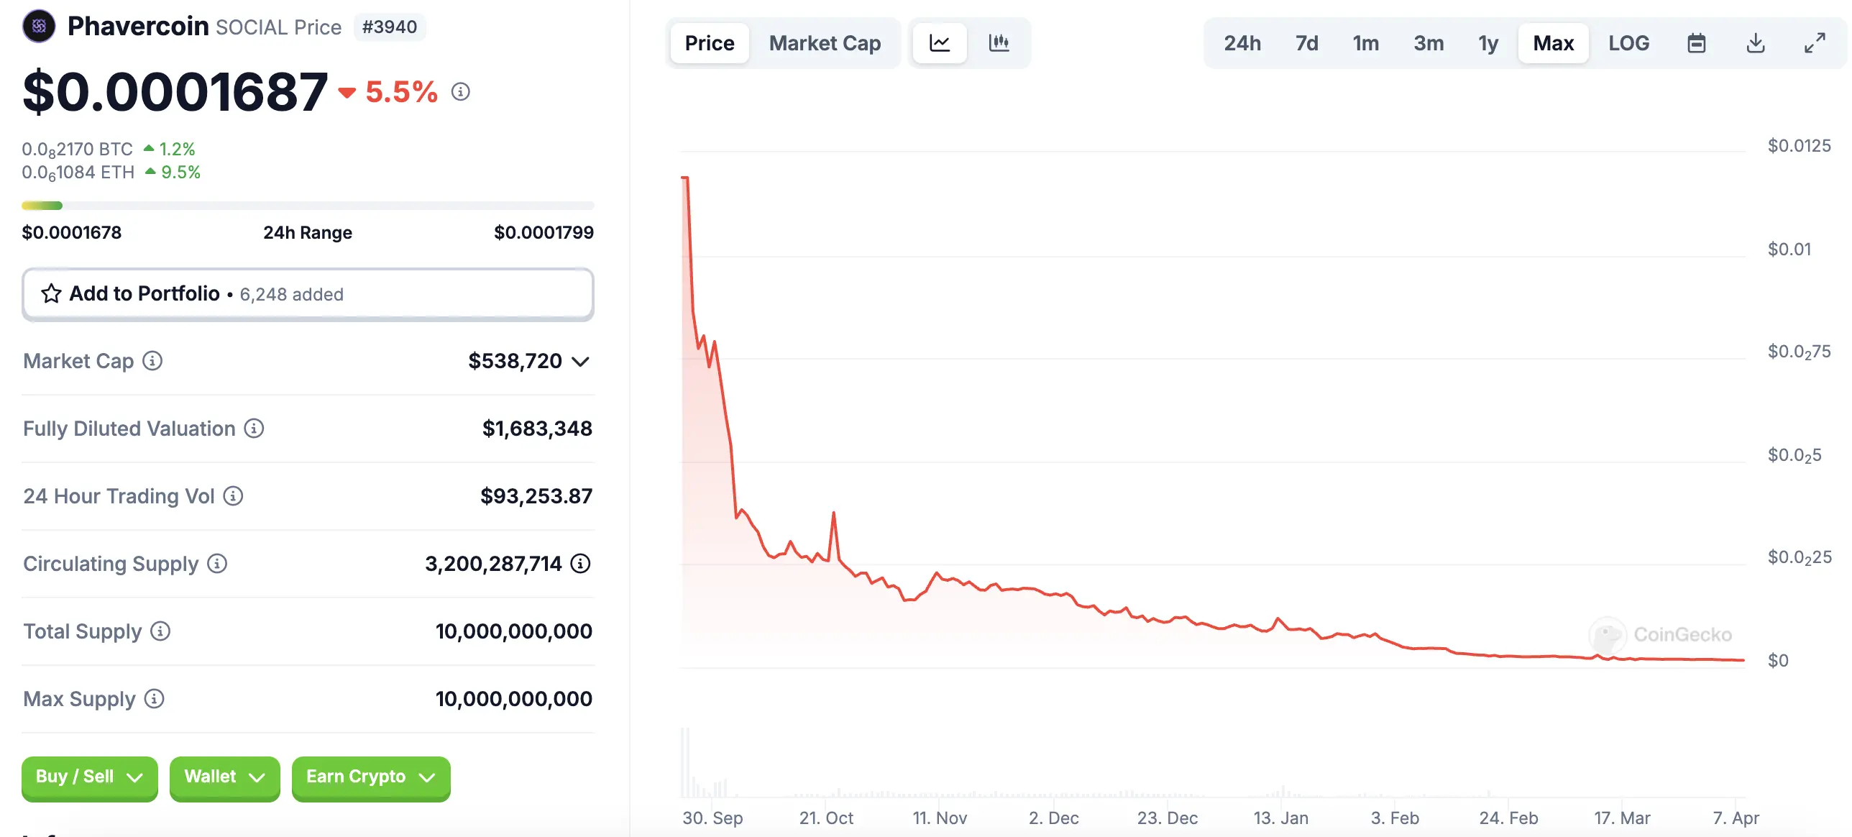Switch to the candlestick chart view icon
The width and height of the screenshot is (1852, 837).
999,43
